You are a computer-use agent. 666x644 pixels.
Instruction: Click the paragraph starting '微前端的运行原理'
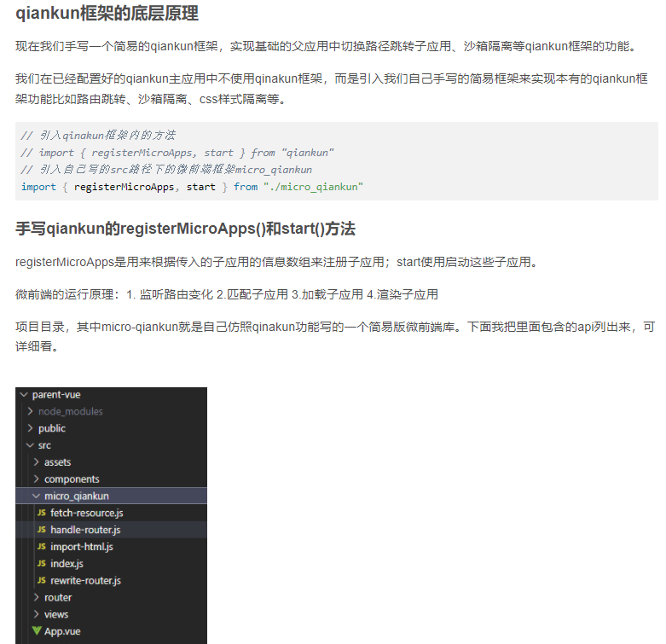point(227,294)
